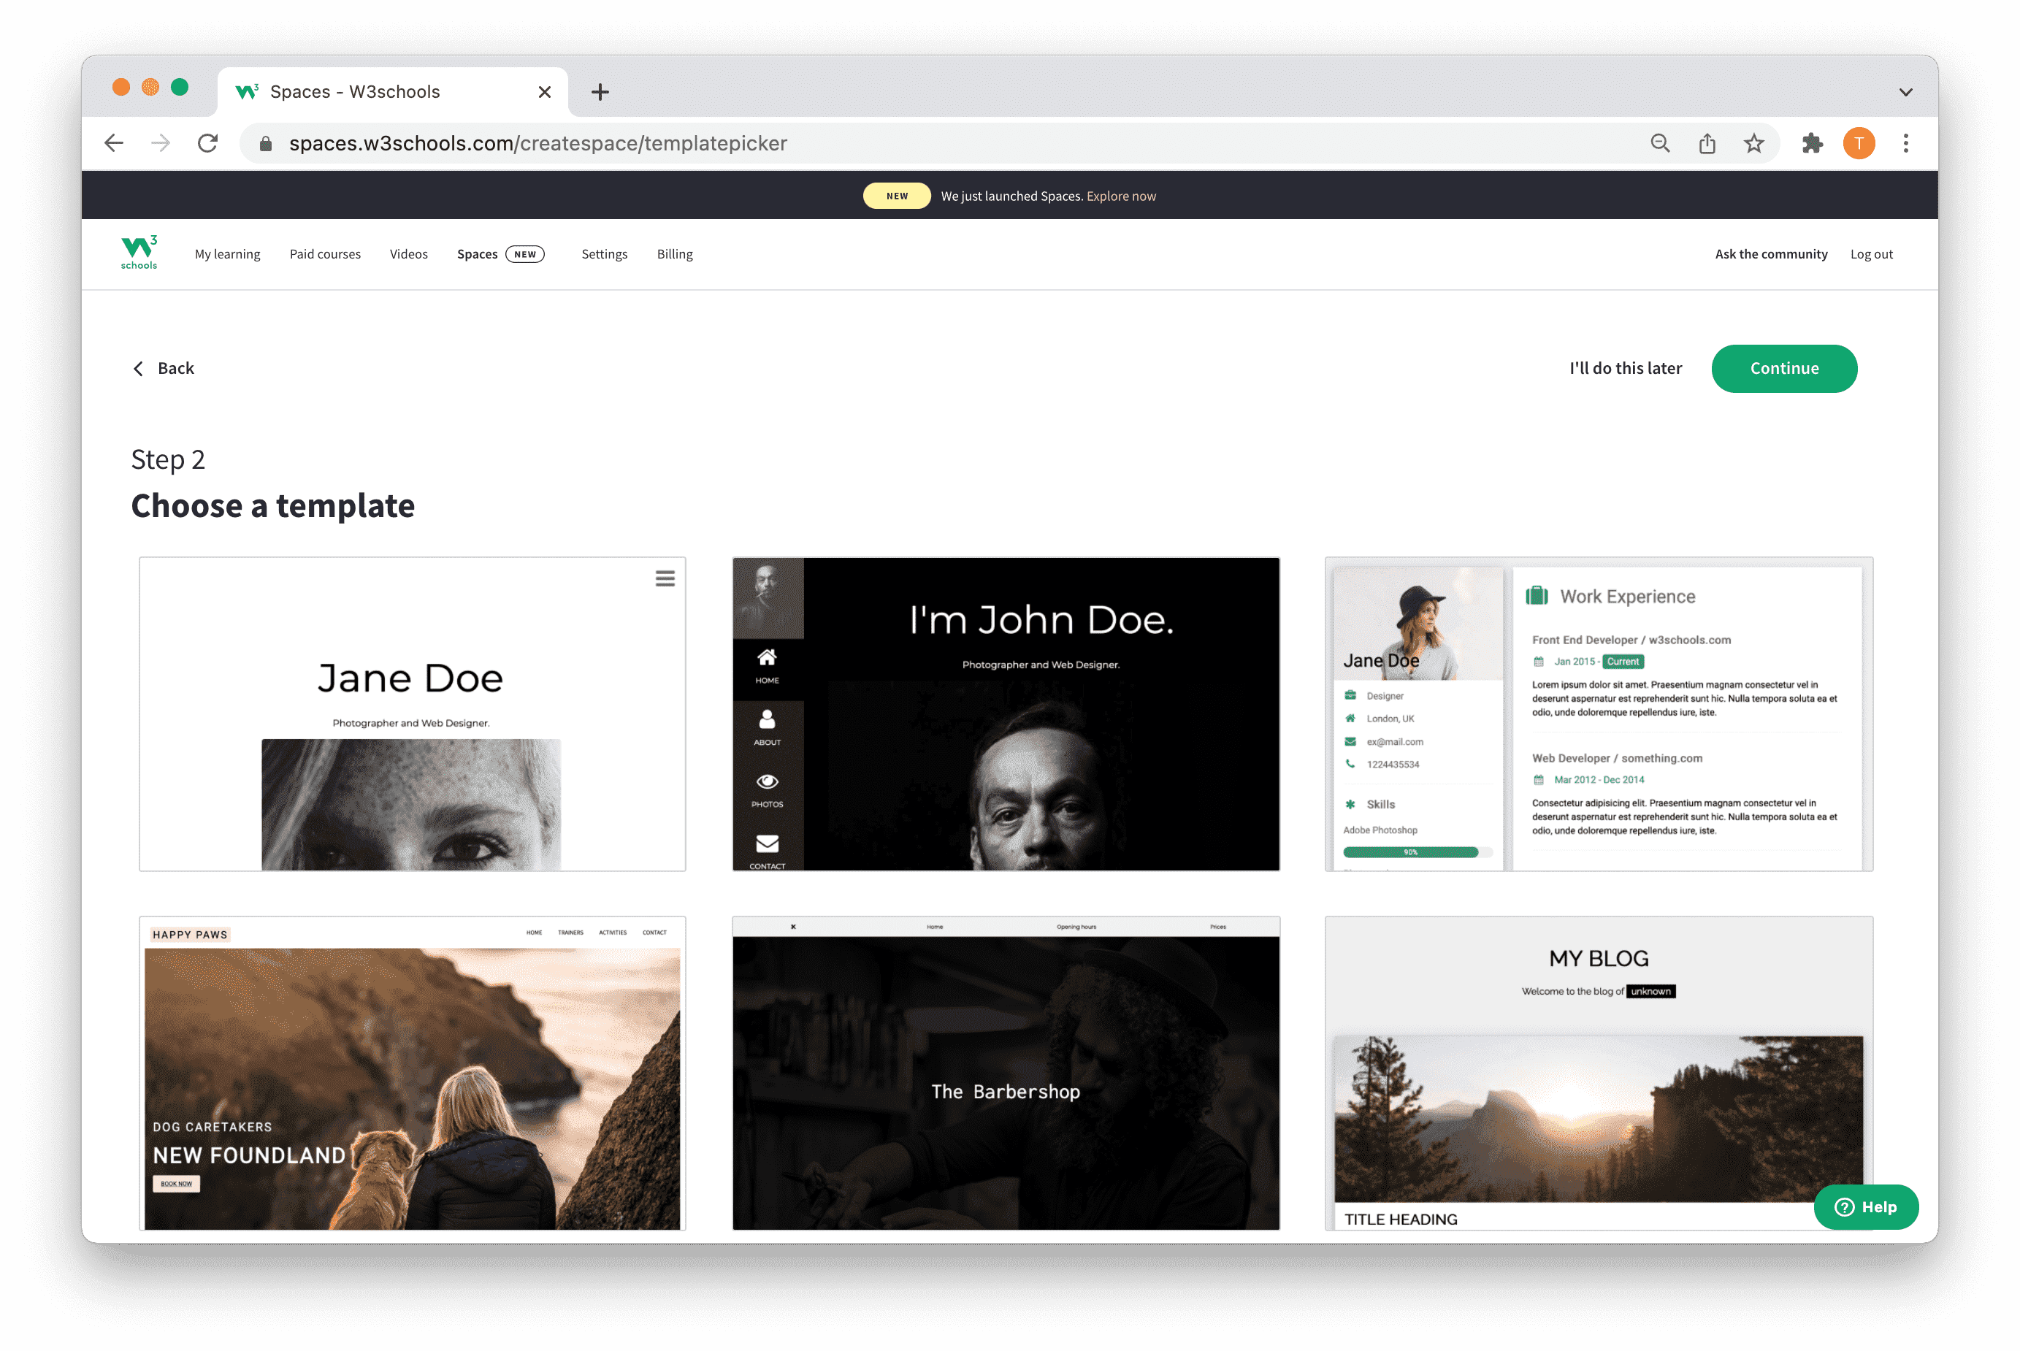Open the browser extensions puzzle icon
Image resolution: width=2020 pixels, height=1351 pixels.
coord(1812,143)
